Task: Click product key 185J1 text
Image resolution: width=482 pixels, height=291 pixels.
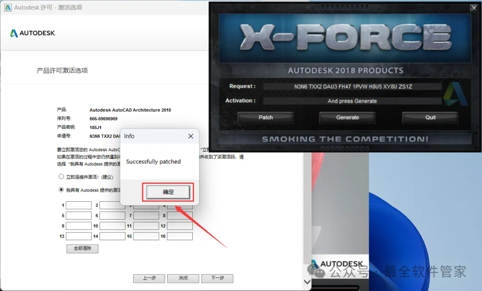Action: [x=96, y=127]
